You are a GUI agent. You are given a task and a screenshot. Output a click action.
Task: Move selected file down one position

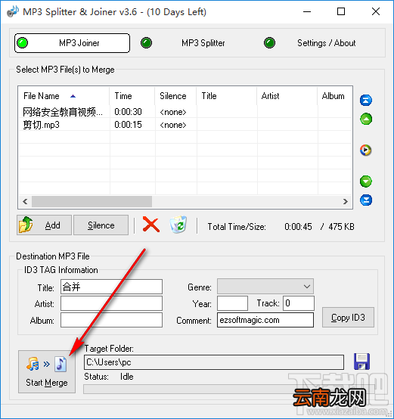pos(366,182)
